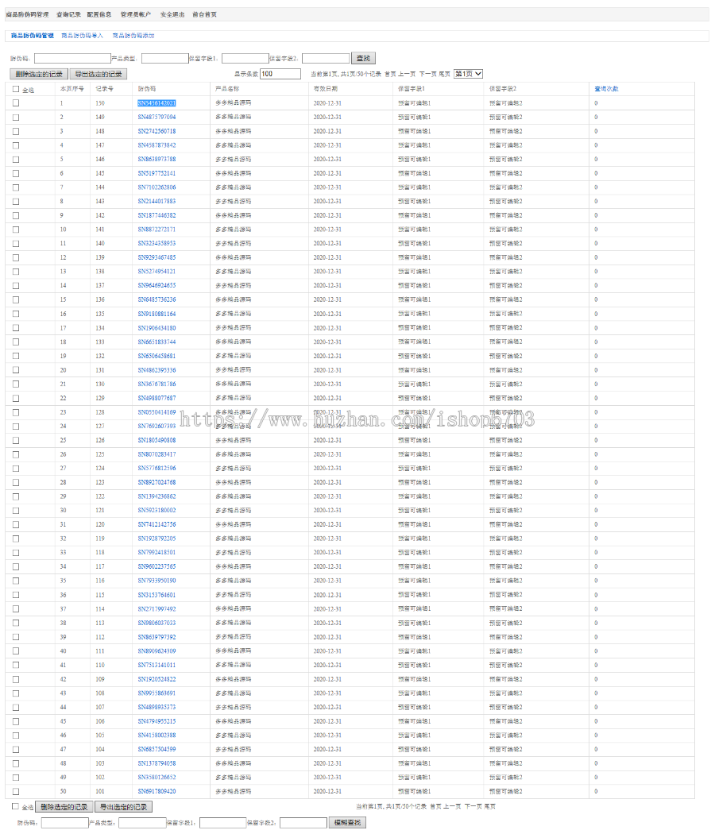Click the top 下一页 pagination link

[x=427, y=74]
